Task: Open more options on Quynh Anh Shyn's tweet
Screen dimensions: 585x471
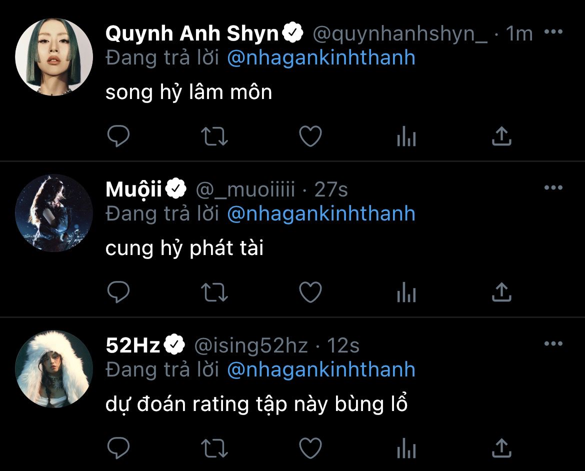Action: 553,32
